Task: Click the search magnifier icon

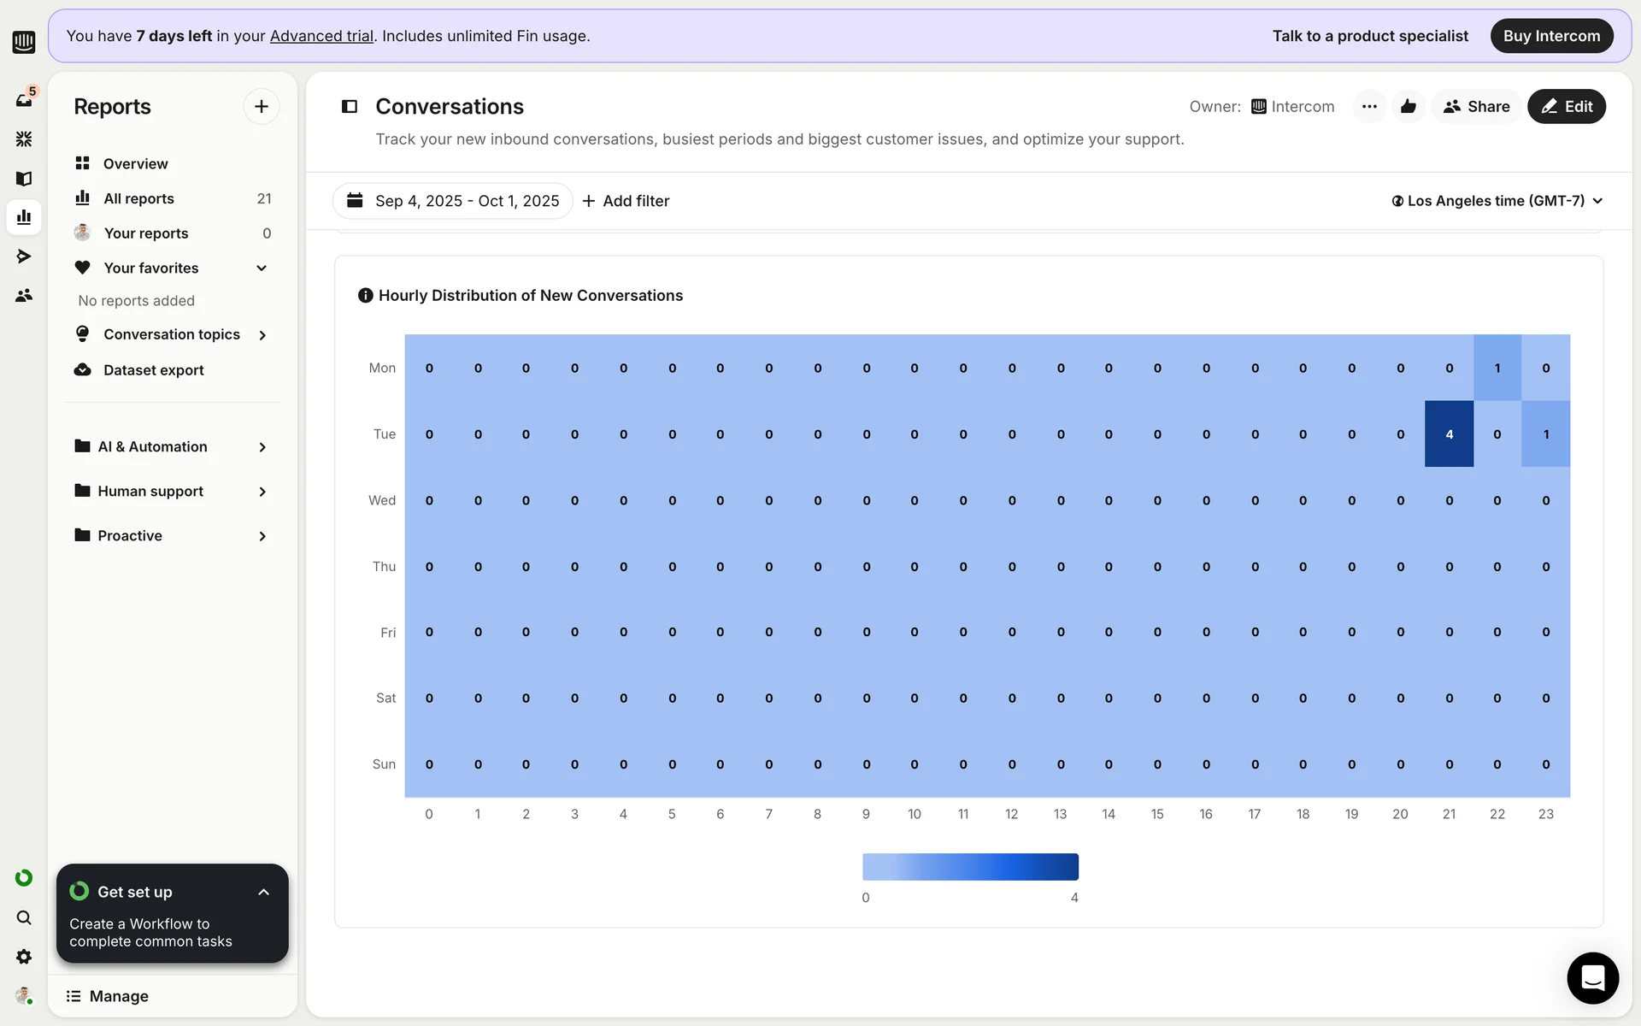Action: (24, 917)
